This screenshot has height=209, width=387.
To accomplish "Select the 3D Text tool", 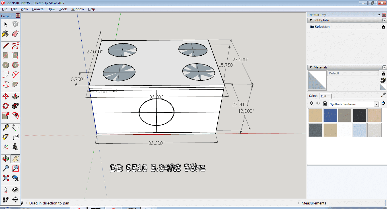I will [15, 147].
